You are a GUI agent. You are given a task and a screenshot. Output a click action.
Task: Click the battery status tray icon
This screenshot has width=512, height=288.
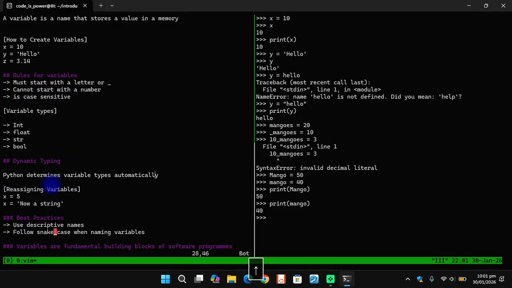[x=462, y=279]
